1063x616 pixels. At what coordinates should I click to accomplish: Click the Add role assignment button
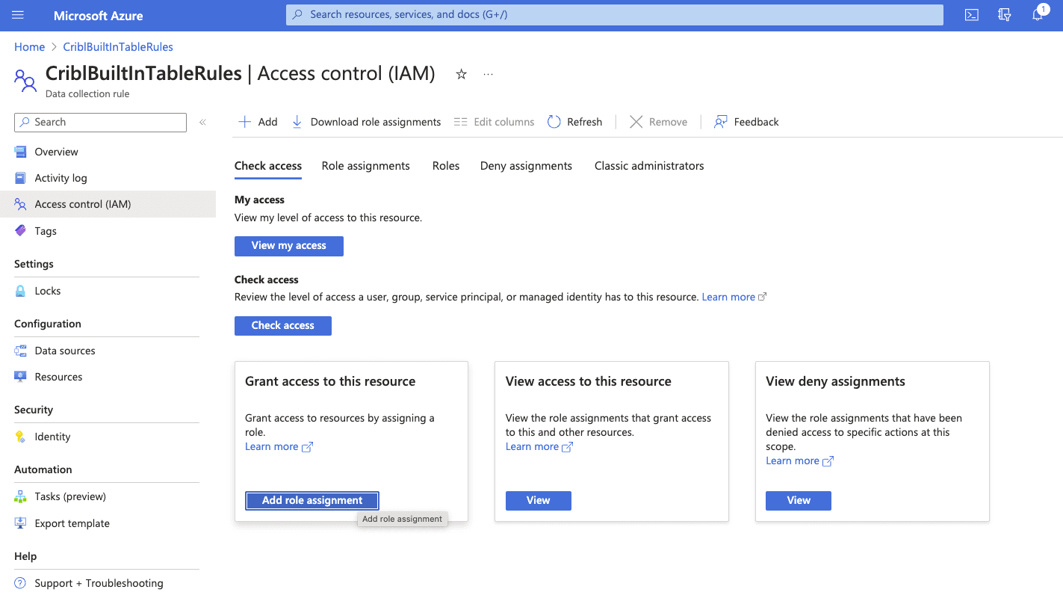coord(312,500)
